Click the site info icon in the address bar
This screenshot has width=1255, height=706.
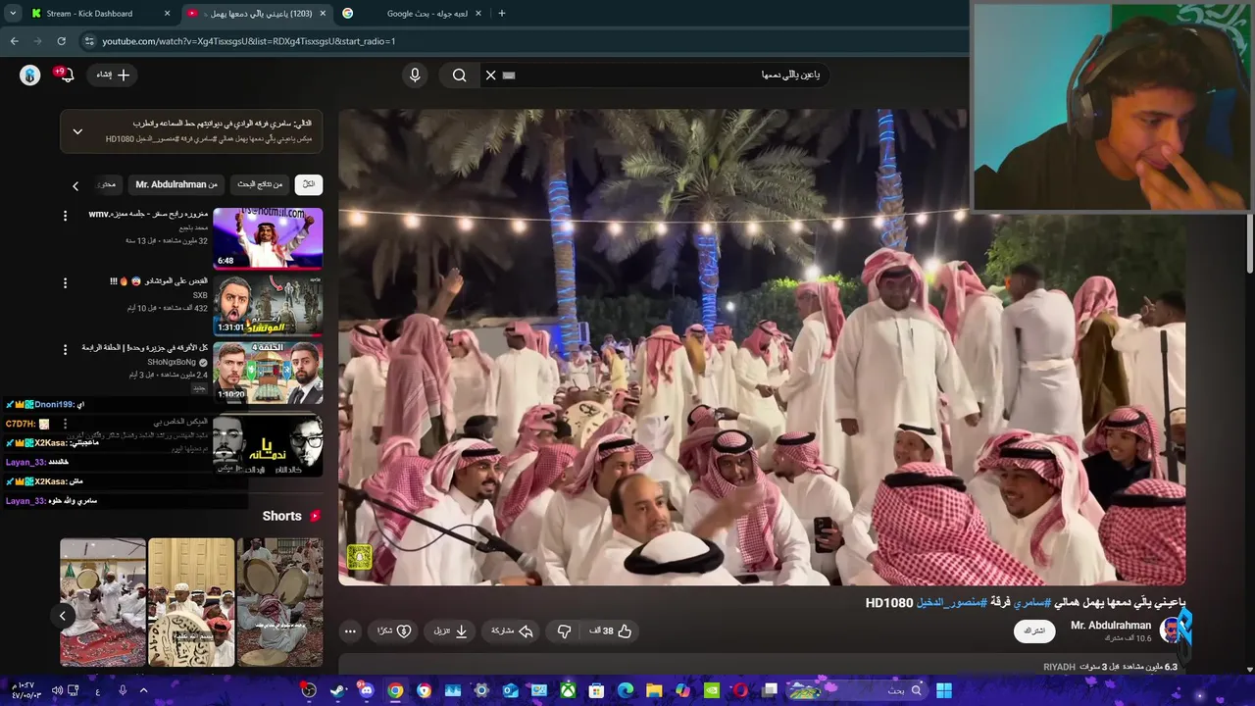tap(89, 41)
